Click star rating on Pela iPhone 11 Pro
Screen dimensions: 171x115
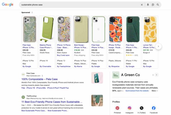coord(130,55)
